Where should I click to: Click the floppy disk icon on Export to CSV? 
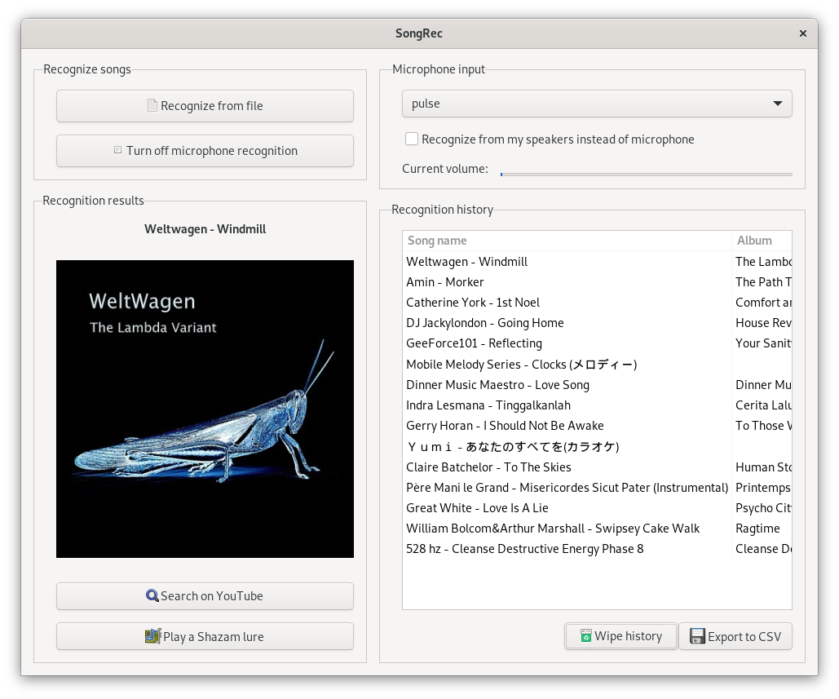697,636
